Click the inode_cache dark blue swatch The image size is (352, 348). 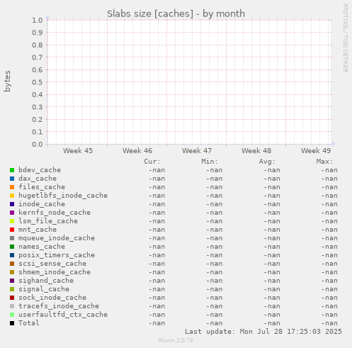click(12, 204)
